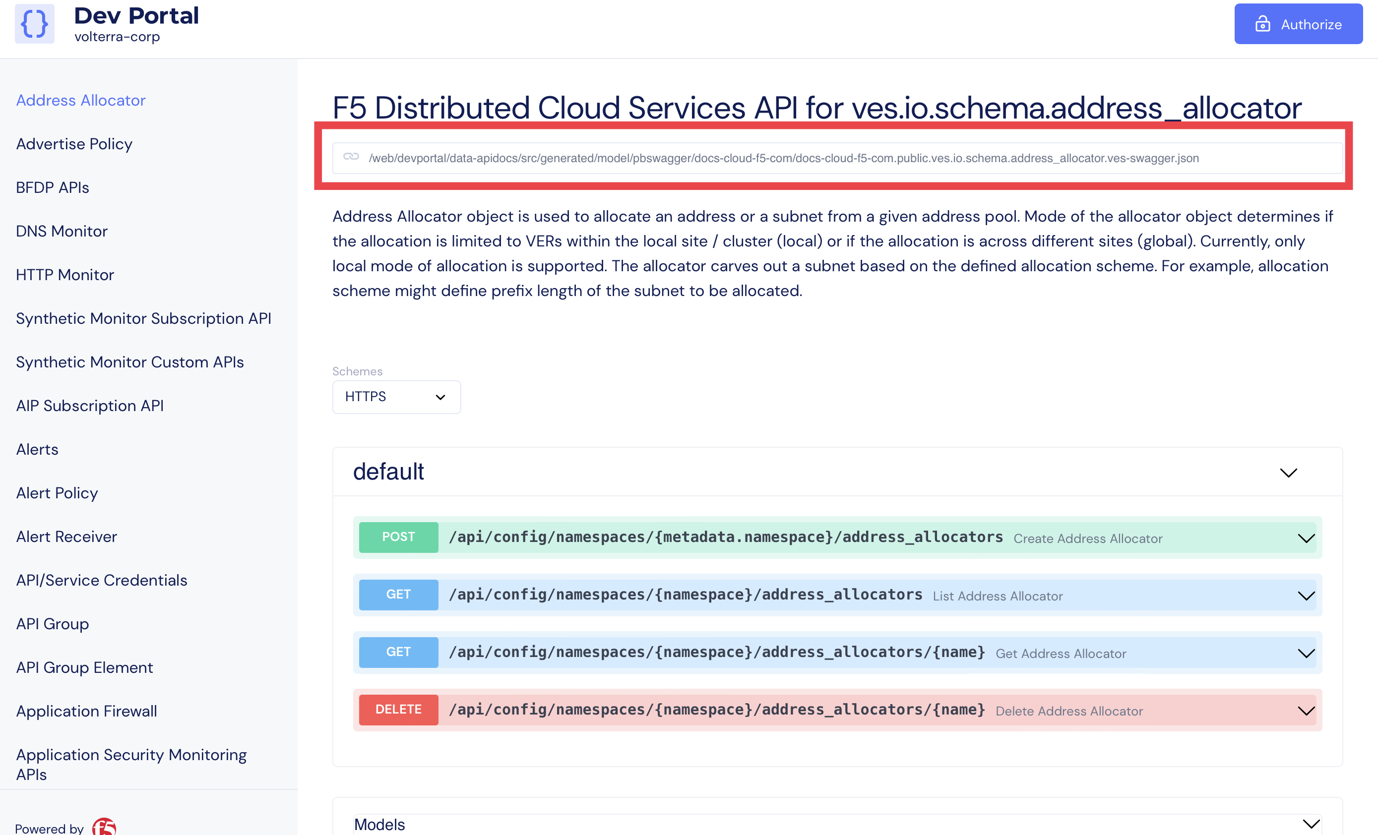Image resolution: width=1378 pixels, height=835 pixels.
Task: Click the POST path /address_allocators text
Action: pos(726,537)
